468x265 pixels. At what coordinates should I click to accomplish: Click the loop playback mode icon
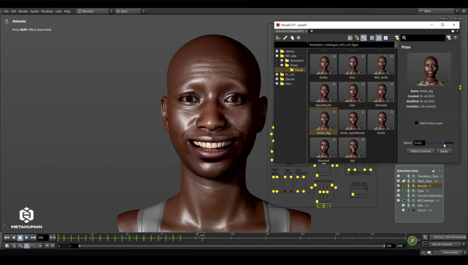click(20, 246)
